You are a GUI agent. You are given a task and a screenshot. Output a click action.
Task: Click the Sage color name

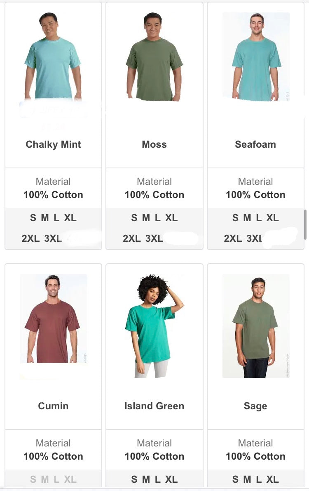click(x=255, y=406)
